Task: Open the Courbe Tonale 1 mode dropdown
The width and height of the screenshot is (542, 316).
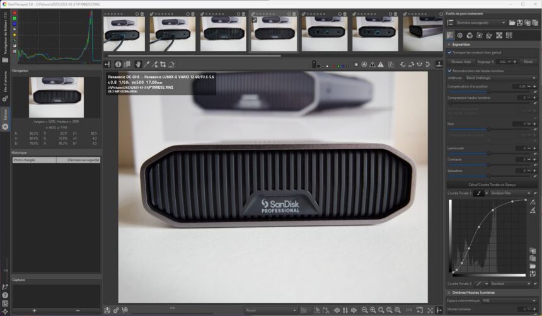Action: pos(510,193)
